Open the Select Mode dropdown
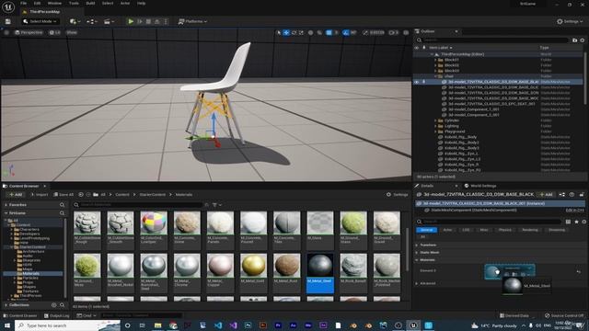 click(40, 21)
